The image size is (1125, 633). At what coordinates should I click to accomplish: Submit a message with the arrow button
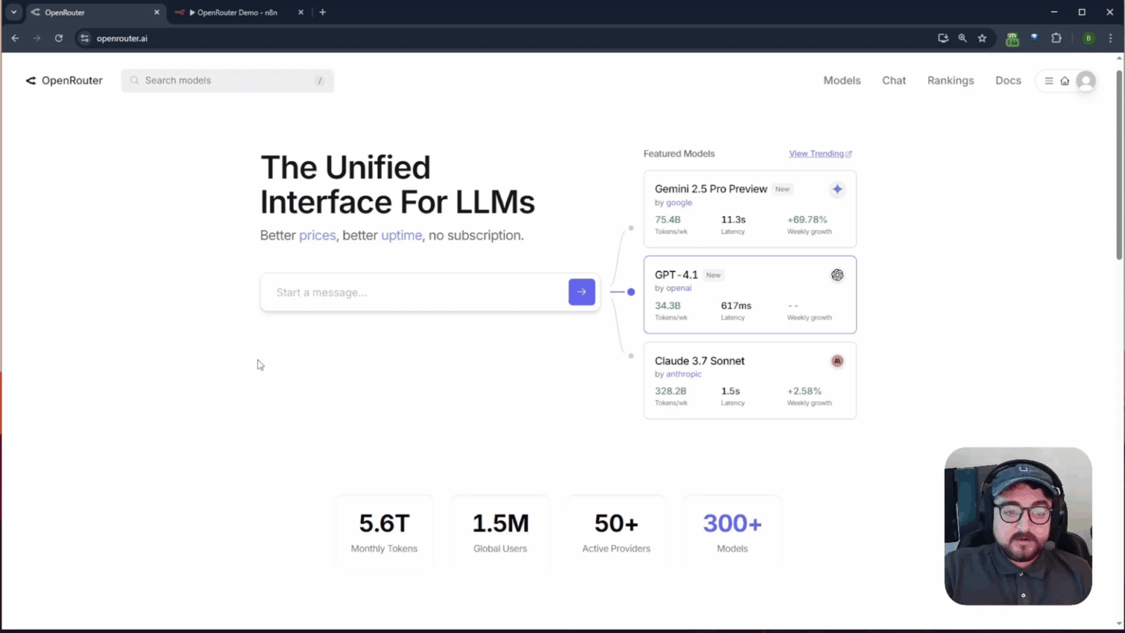click(x=581, y=292)
